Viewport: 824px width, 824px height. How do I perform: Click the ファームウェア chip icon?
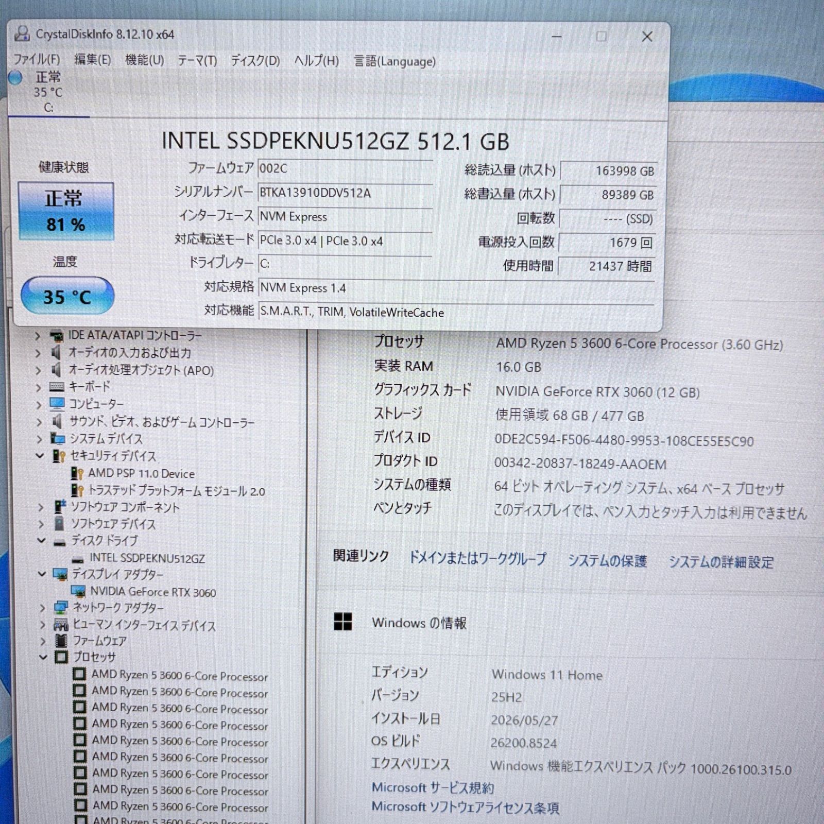pyautogui.click(x=61, y=641)
